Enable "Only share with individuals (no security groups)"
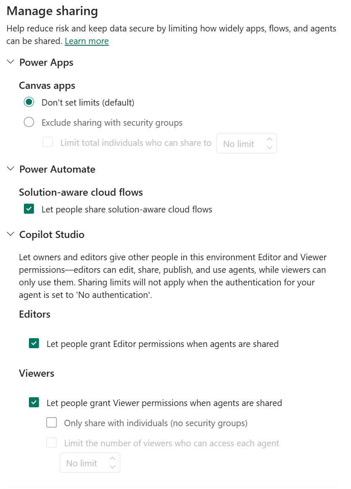Screen dimensions: 351x489 51,422
